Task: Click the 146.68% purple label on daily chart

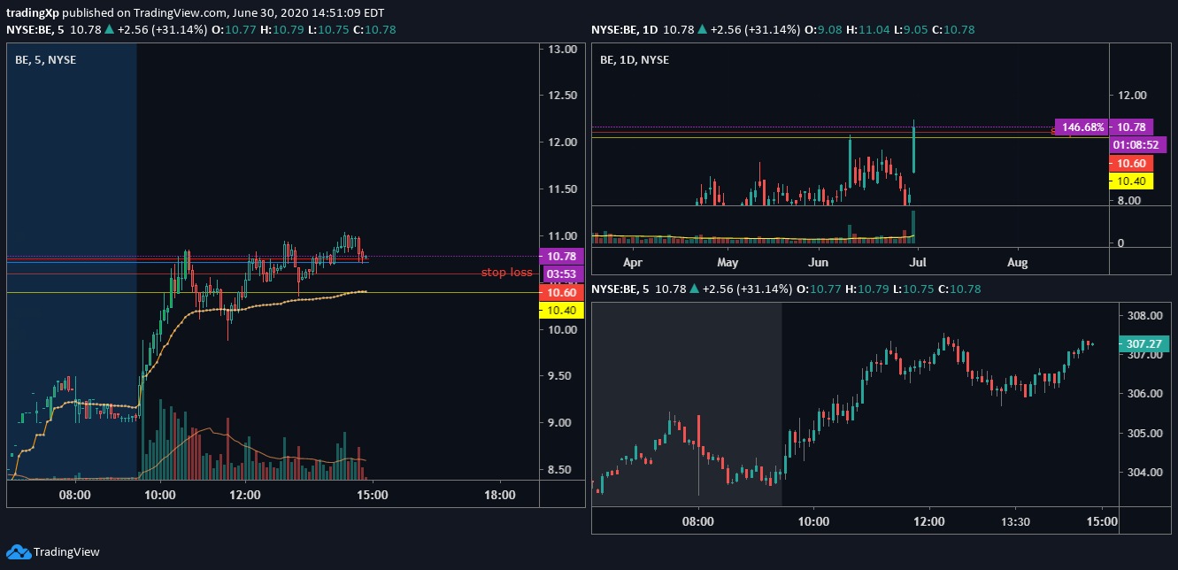Action: pos(1080,127)
